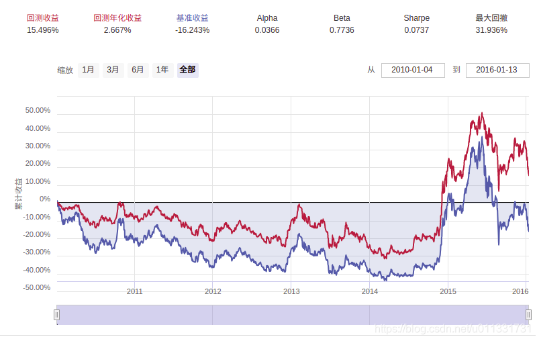Click the Beta label

pyautogui.click(x=342, y=18)
